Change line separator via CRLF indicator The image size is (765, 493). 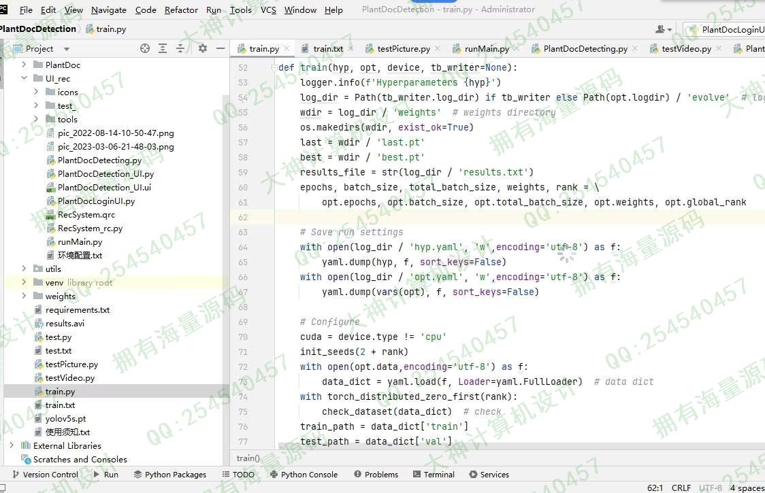click(x=681, y=488)
